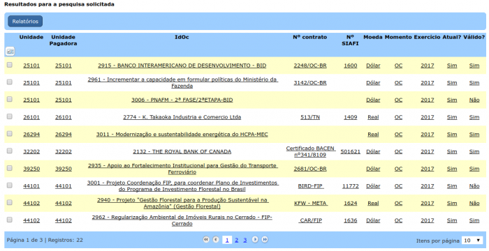Click the Moeda column header
The image size is (489, 251).
coord(372,37)
